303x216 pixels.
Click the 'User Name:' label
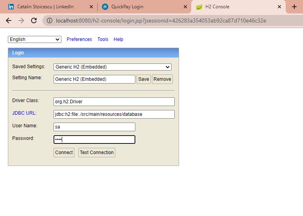pos(25,126)
